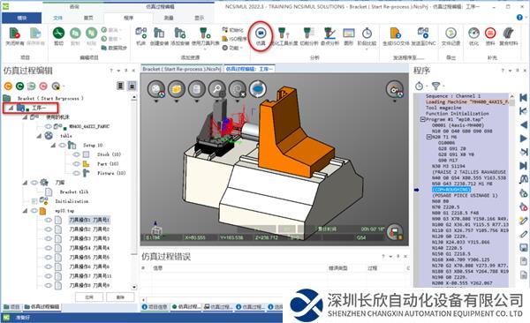Collapse the Setup 10 tree node
Image resolution: width=530 pixels, height=323 pixels.
53,146
